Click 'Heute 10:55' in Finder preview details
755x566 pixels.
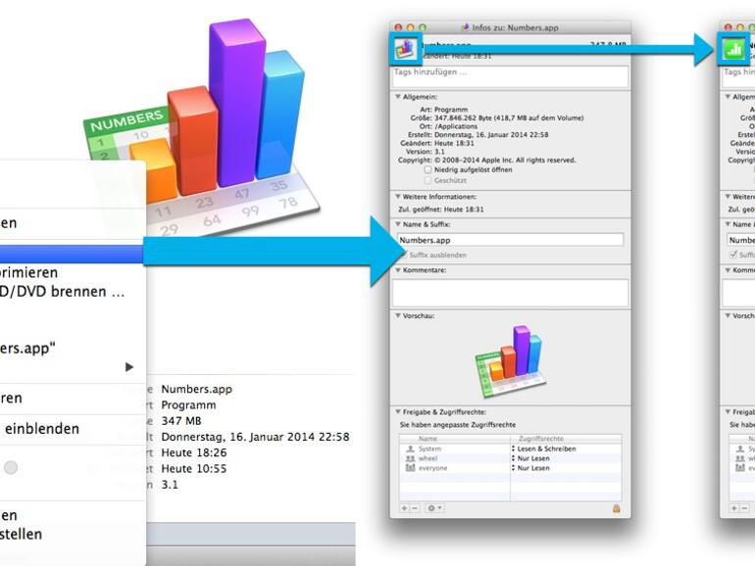[x=193, y=468]
